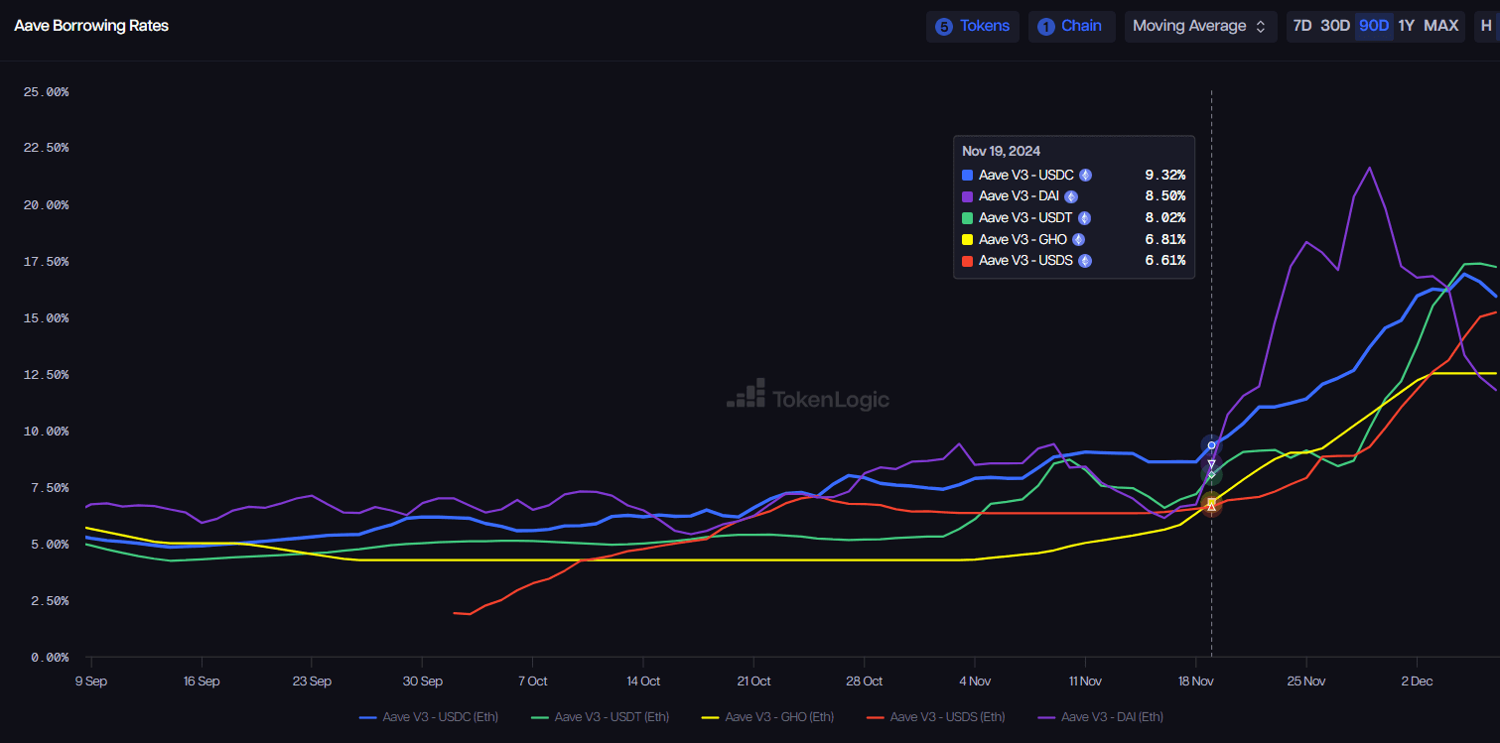Click Ethereum icon beside USDS in tooltip
This screenshot has height=743, width=1500.
[1085, 261]
